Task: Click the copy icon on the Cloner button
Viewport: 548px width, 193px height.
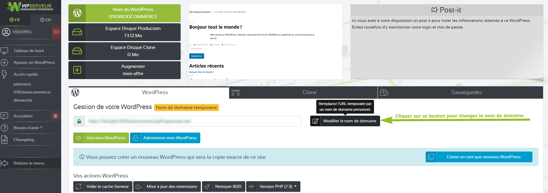Action: [x=431, y=157]
